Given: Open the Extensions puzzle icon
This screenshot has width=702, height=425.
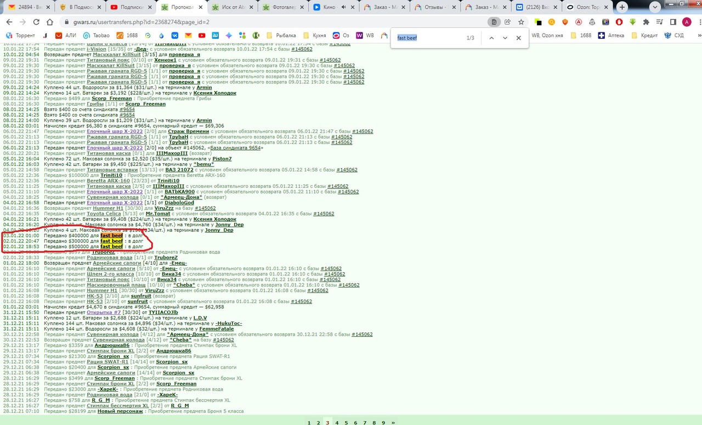Looking at the screenshot, I should (646, 22).
